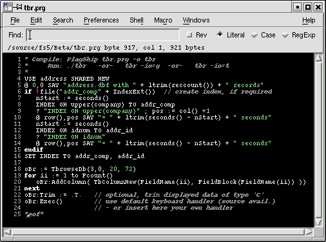Click the window menu icon in title bar

[x=8, y=7]
